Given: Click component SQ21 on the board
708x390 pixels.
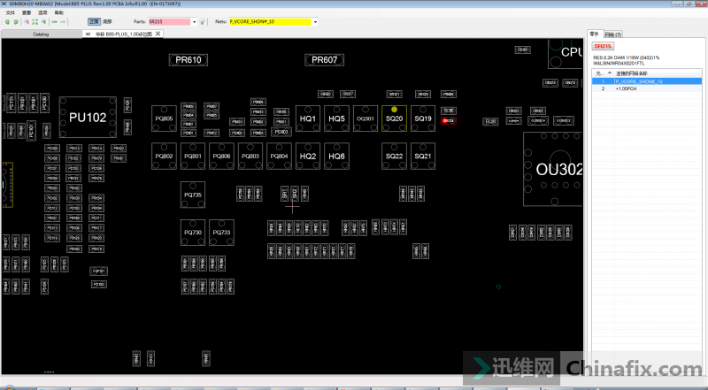Looking at the screenshot, I should point(423,157).
